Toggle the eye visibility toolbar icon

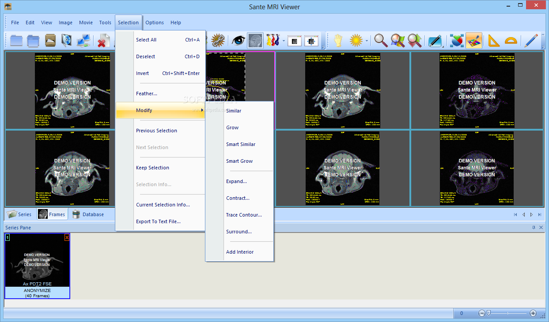pos(239,41)
